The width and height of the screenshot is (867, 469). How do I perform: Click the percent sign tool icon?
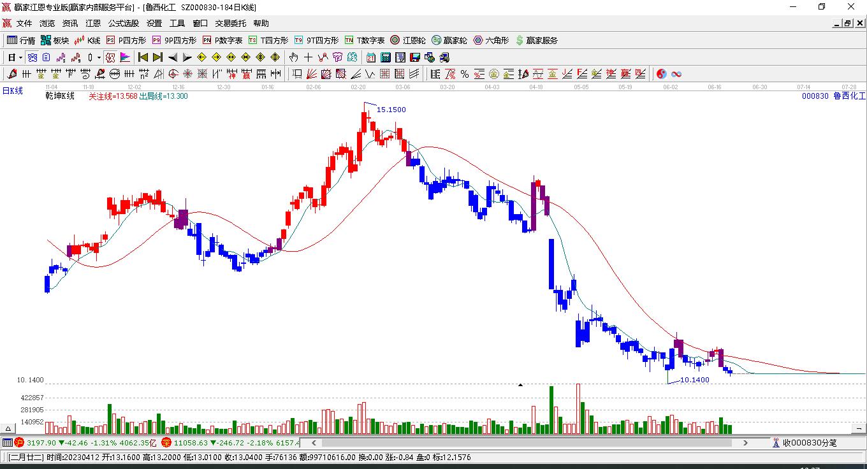465,74
